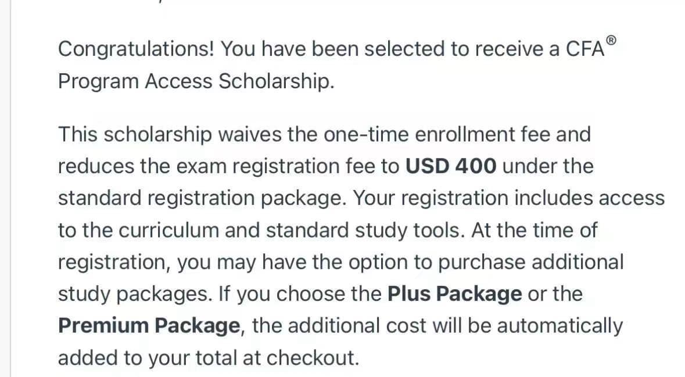Image resolution: width=685 pixels, height=377 pixels.
Task: Click the bold "Premium Package" text
Action: [x=149, y=326]
